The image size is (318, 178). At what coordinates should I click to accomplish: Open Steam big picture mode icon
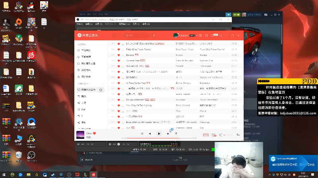point(266,15)
